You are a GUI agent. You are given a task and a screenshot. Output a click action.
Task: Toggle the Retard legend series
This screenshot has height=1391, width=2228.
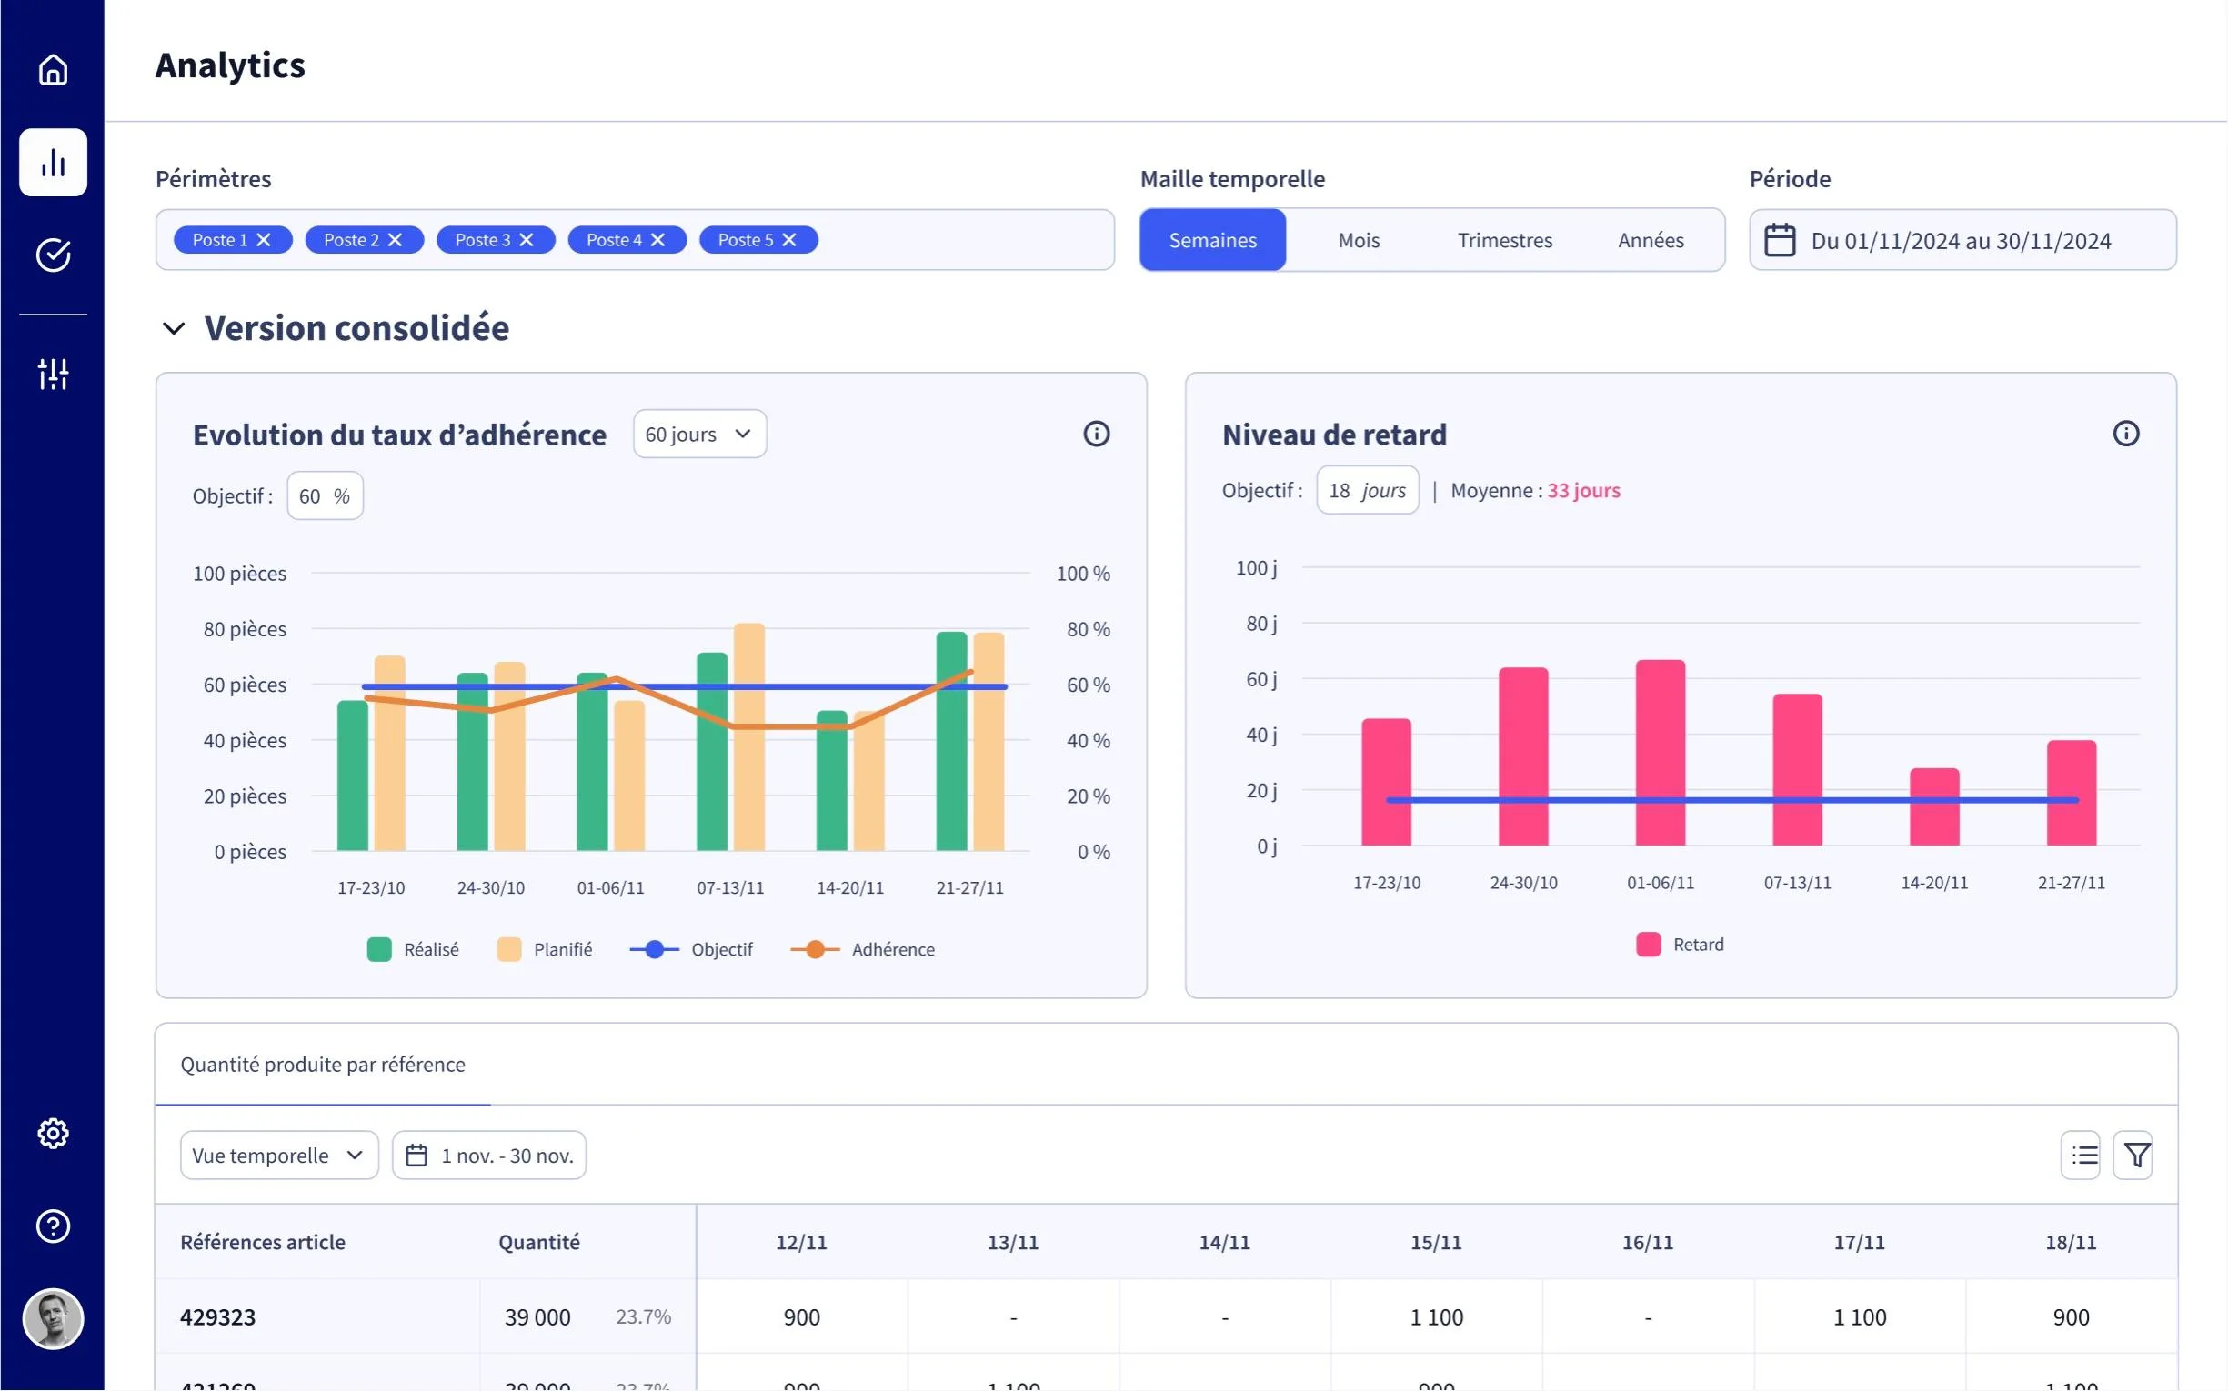pos(1681,945)
